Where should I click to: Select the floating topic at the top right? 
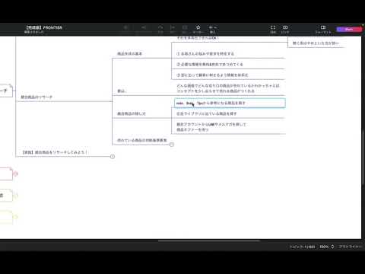coord(316,43)
